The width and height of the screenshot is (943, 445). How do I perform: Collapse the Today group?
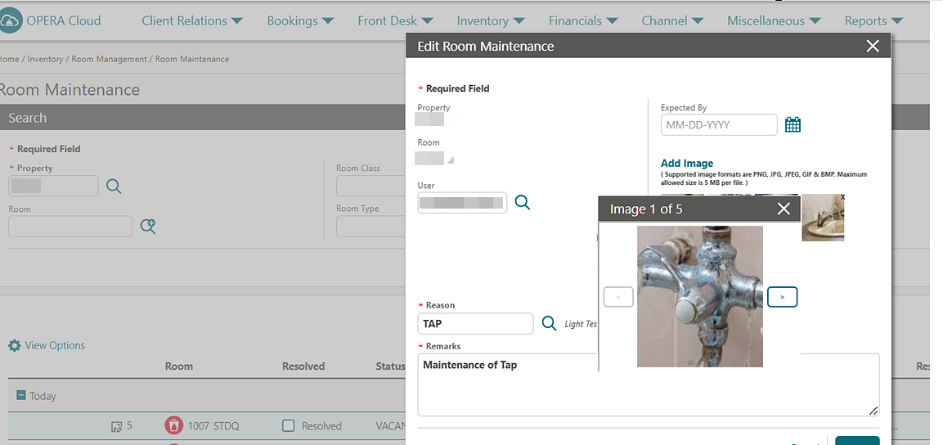click(x=21, y=396)
